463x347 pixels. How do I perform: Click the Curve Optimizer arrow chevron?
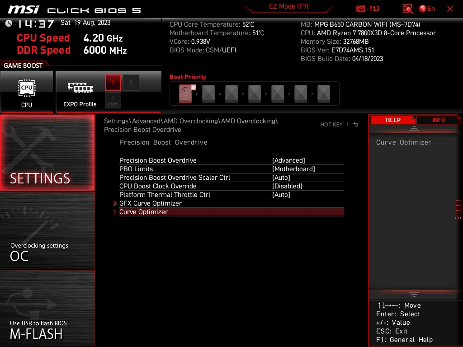pyautogui.click(x=115, y=212)
